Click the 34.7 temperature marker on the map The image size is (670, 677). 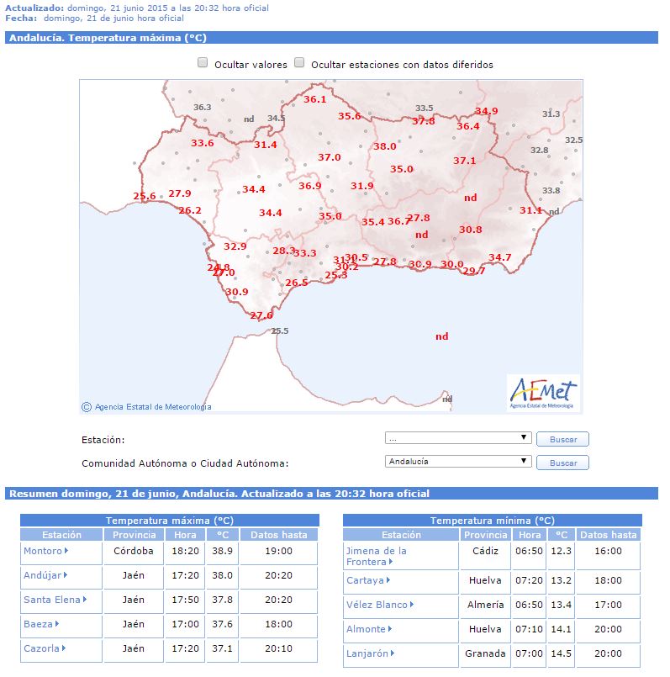click(x=499, y=257)
